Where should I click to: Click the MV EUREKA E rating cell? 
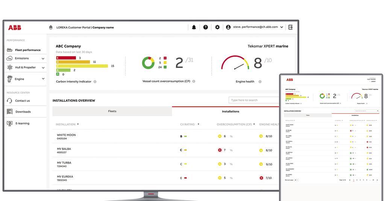click(183, 178)
